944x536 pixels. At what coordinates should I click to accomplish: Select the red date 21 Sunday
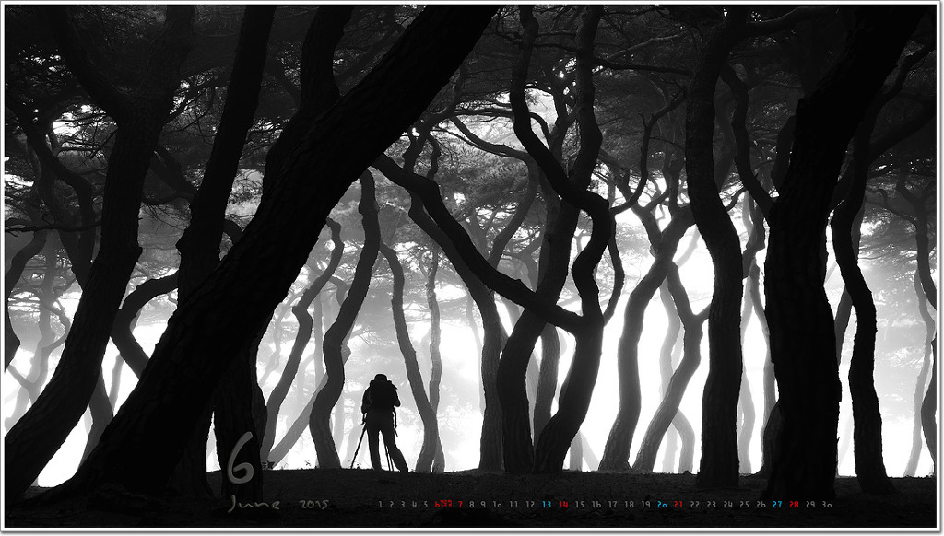pos(678,505)
